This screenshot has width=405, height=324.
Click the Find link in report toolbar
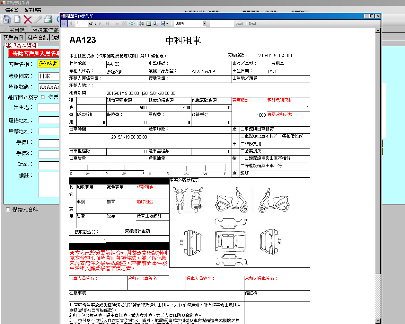tap(239, 23)
